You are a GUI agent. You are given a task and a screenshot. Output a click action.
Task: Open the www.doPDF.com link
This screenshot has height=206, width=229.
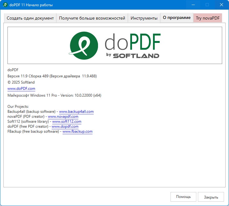coord(21,89)
